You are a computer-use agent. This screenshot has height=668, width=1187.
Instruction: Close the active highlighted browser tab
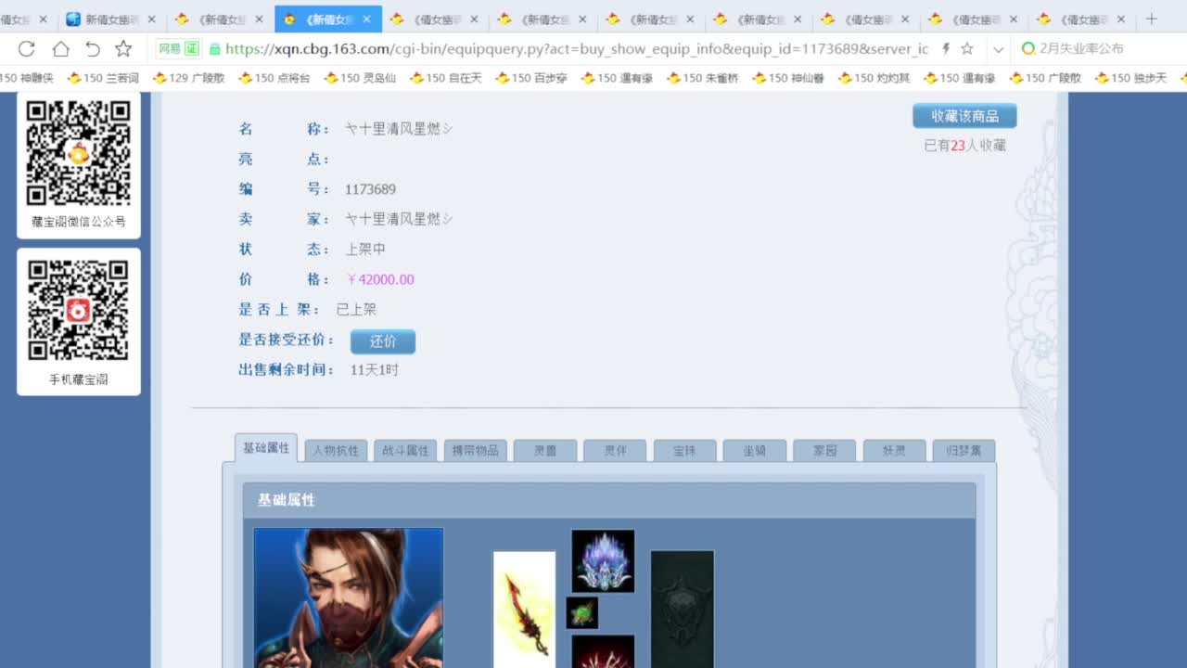click(366, 19)
